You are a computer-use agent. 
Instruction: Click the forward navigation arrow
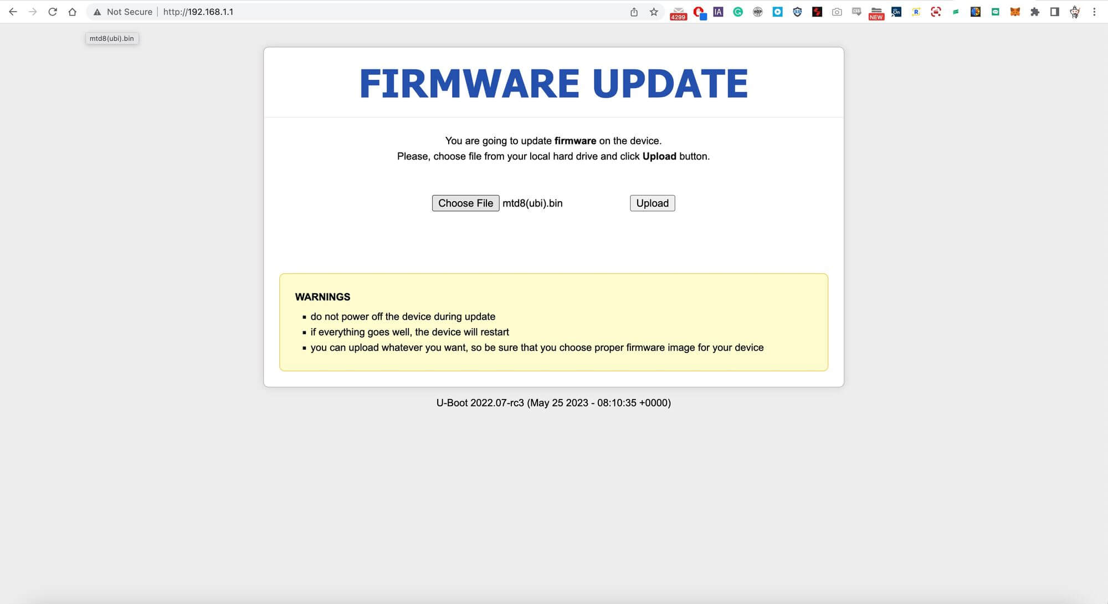pos(33,12)
